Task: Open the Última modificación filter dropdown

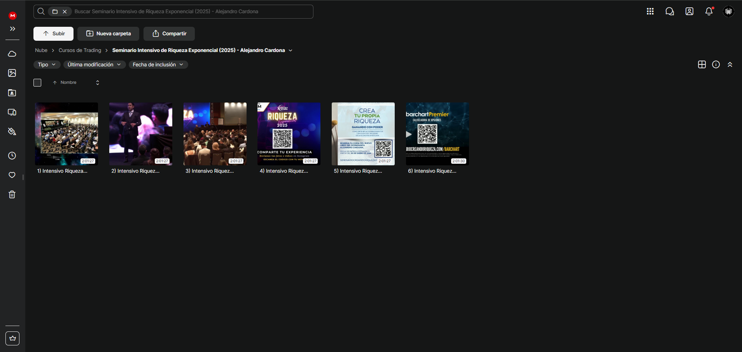Action: (94, 65)
